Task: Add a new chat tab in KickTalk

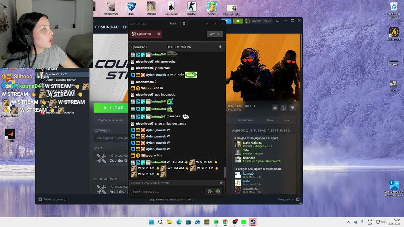Action: (x=215, y=34)
